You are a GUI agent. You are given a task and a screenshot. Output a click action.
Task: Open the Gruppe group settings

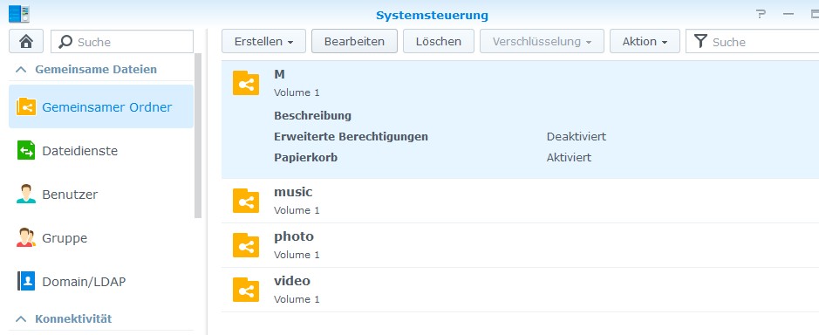(101, 238)
